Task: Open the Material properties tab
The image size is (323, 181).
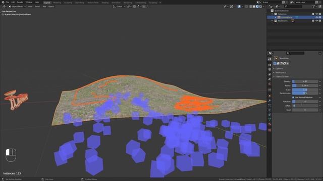Action: [270, 124]
